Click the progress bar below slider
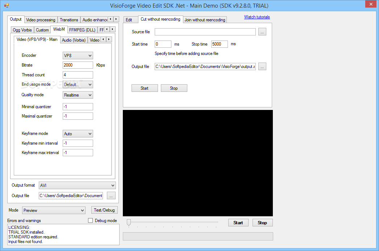The height and width of the screenshot is (251, 379). [198, 237]
